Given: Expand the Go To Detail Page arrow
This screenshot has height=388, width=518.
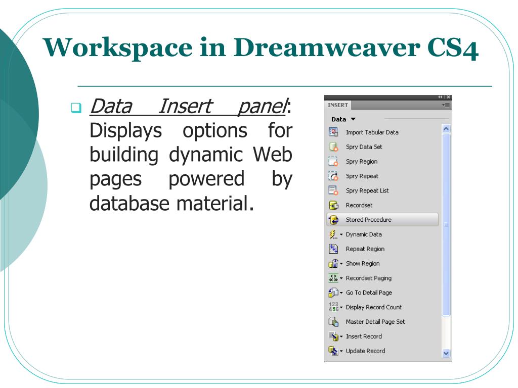Looking at the screenshot, I should pyautogui.click(x=341, y=293).
